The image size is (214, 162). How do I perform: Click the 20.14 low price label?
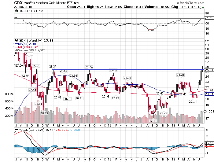193,101
